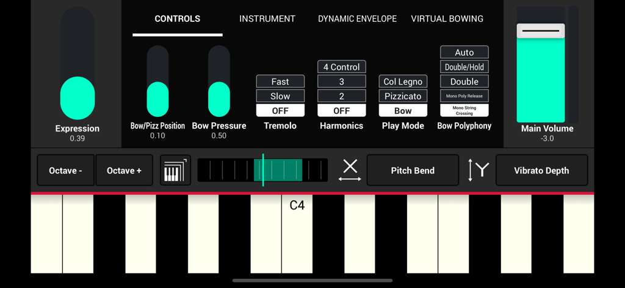Select Harmonics 4 Control option

click(342, 67)
